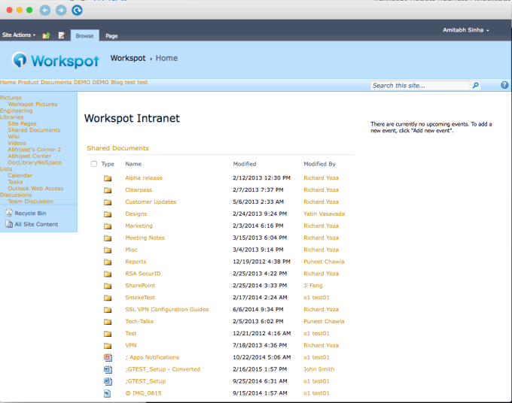Open the Site Actions dropdown menu
This screenshot has height=403, width=512.
click(19, 35)
